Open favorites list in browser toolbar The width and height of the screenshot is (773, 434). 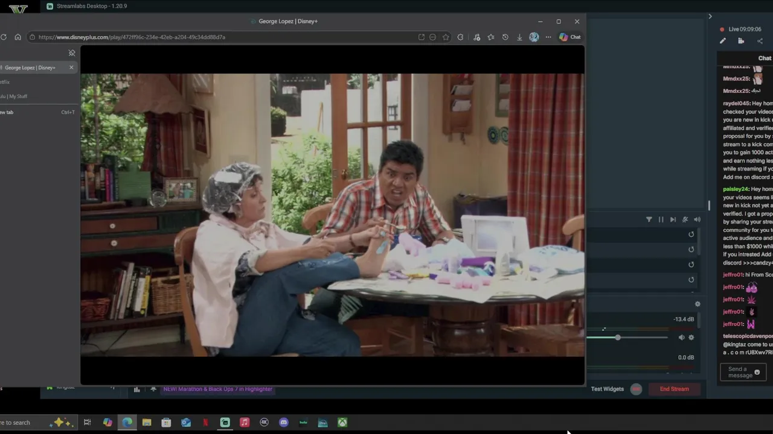coord(490,37)
